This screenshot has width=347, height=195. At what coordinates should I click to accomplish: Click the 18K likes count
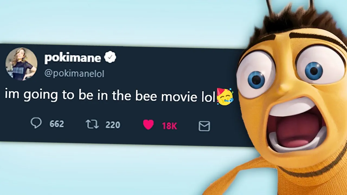pos(169,126)
